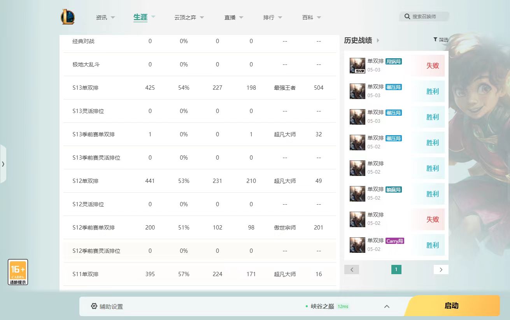Switch to the 生涯 tab
This screenshot has width=510, height=320.
click(x=140, y=17)
